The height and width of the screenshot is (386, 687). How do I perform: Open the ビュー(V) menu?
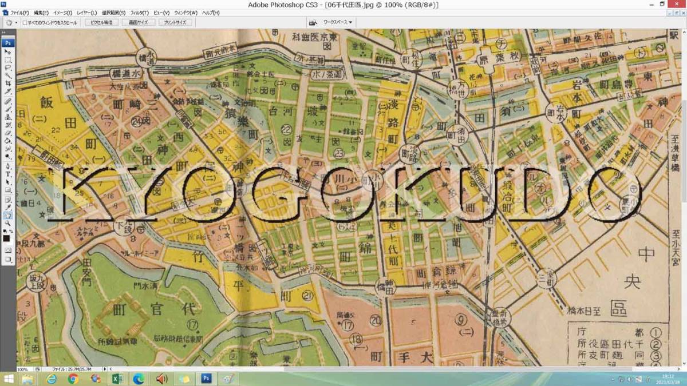(x=162, y=13)
